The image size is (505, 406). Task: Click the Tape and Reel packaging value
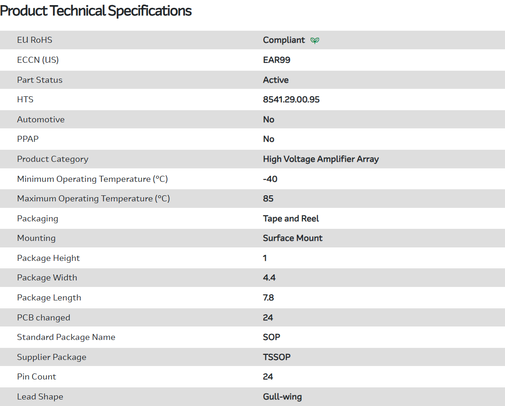point(291,219)
